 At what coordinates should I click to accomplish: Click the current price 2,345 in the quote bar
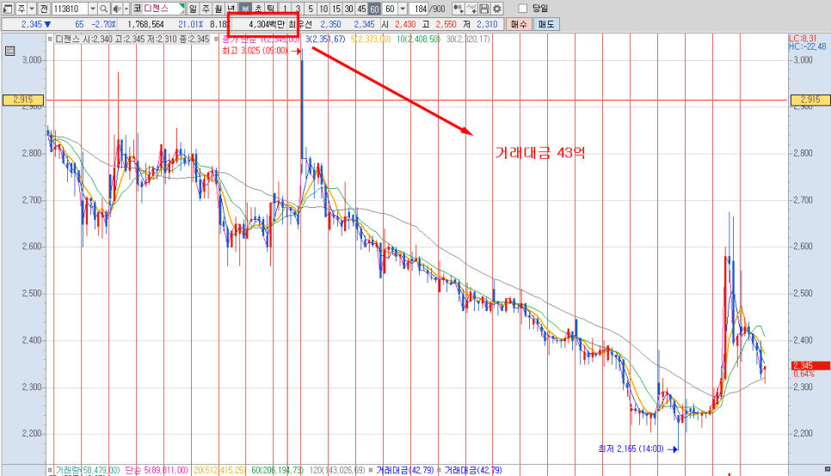pos(32,24)
